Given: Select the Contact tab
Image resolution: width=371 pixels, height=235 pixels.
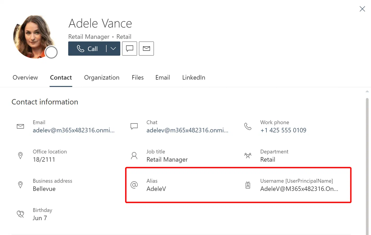Looking at the screenshot, I should coord(61,77).
